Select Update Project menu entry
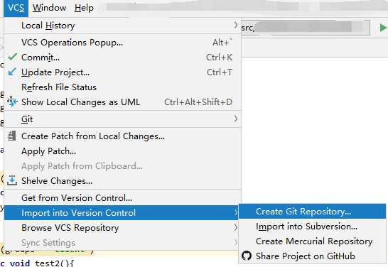This screenshot has width=388, height=267. pos(122,72)
